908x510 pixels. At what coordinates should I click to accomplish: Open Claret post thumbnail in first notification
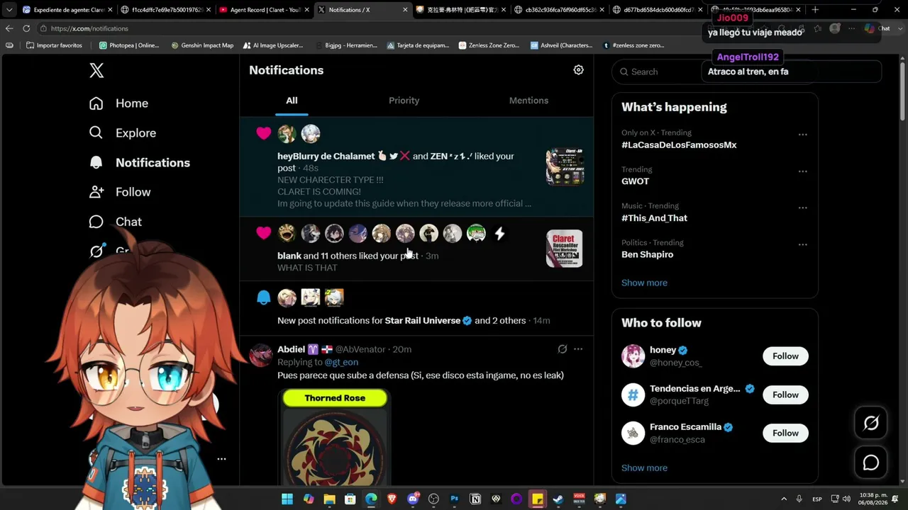tap(565, 166)
